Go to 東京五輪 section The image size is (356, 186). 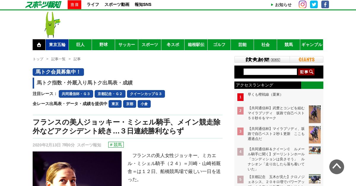coord(57,45)
